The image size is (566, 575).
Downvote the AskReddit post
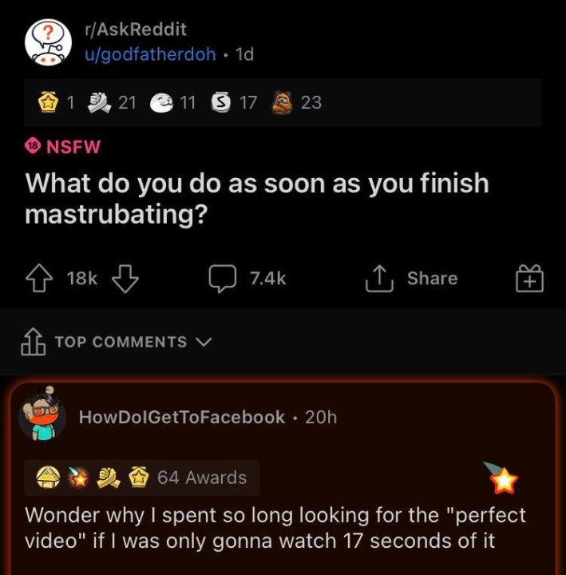[124, 278]
